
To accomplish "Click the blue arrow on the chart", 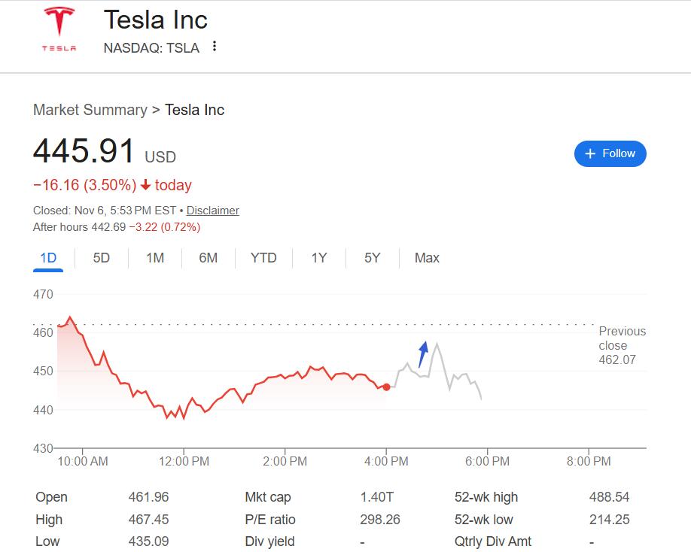I will pyautogui.click(x=422, y=351).
